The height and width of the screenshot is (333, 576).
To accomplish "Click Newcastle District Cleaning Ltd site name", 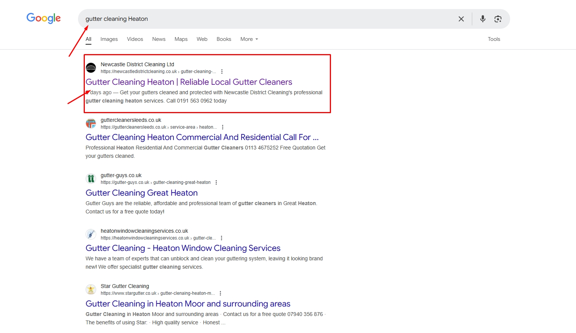I will [137, 64].
